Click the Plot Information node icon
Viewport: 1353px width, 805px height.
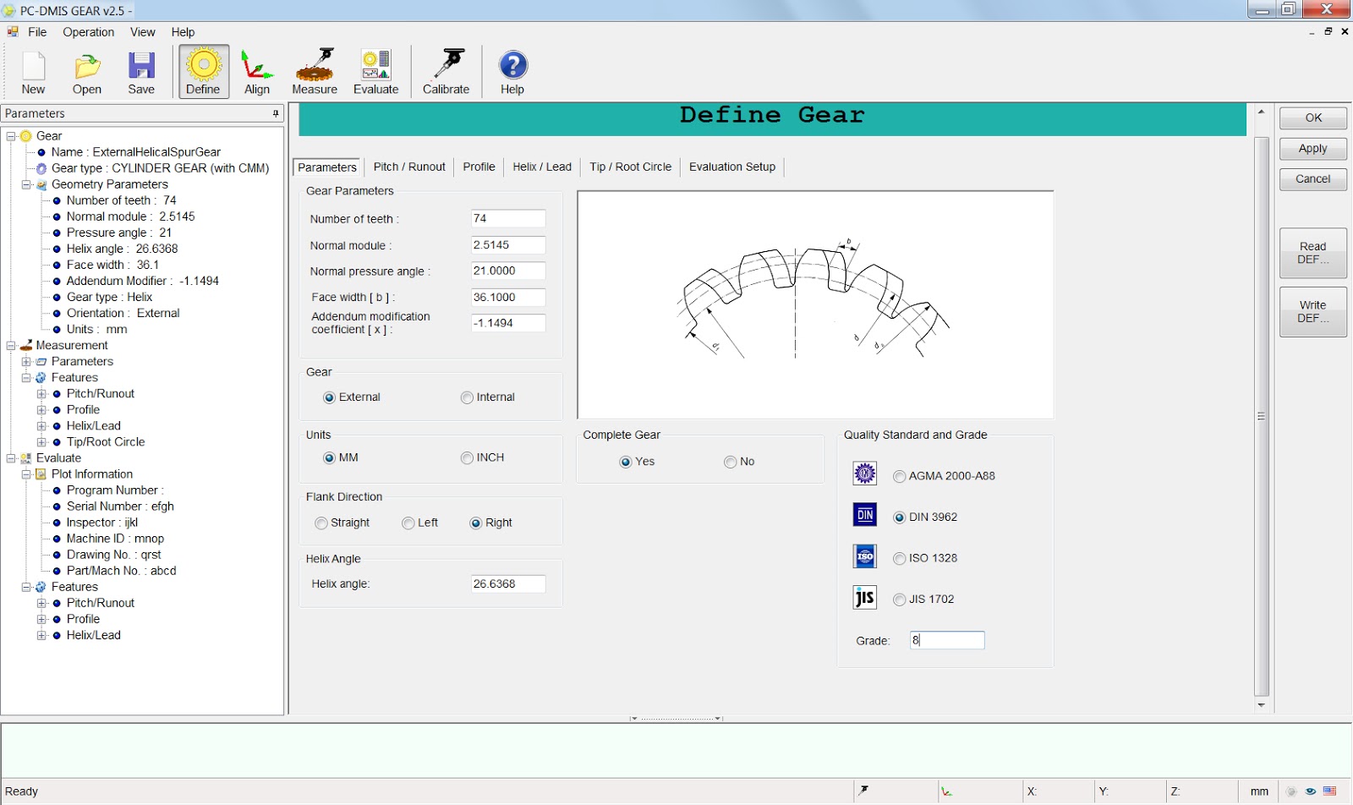coord(41,474)
